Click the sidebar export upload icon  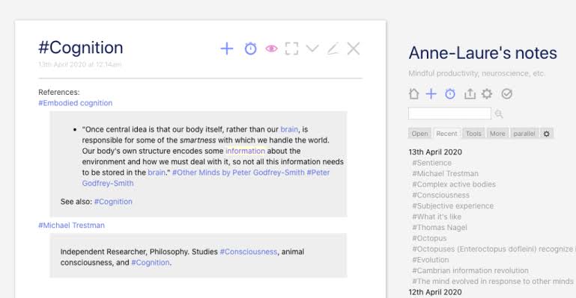coord(470,94)
